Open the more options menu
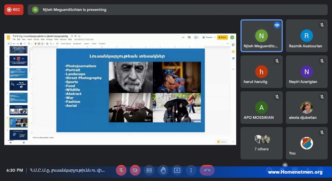Image resolution: width=332 pixels, height=181 pixels. point(191,170)
